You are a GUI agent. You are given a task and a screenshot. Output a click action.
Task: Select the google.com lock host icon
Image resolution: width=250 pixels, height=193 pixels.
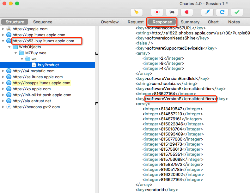(9, 29)
